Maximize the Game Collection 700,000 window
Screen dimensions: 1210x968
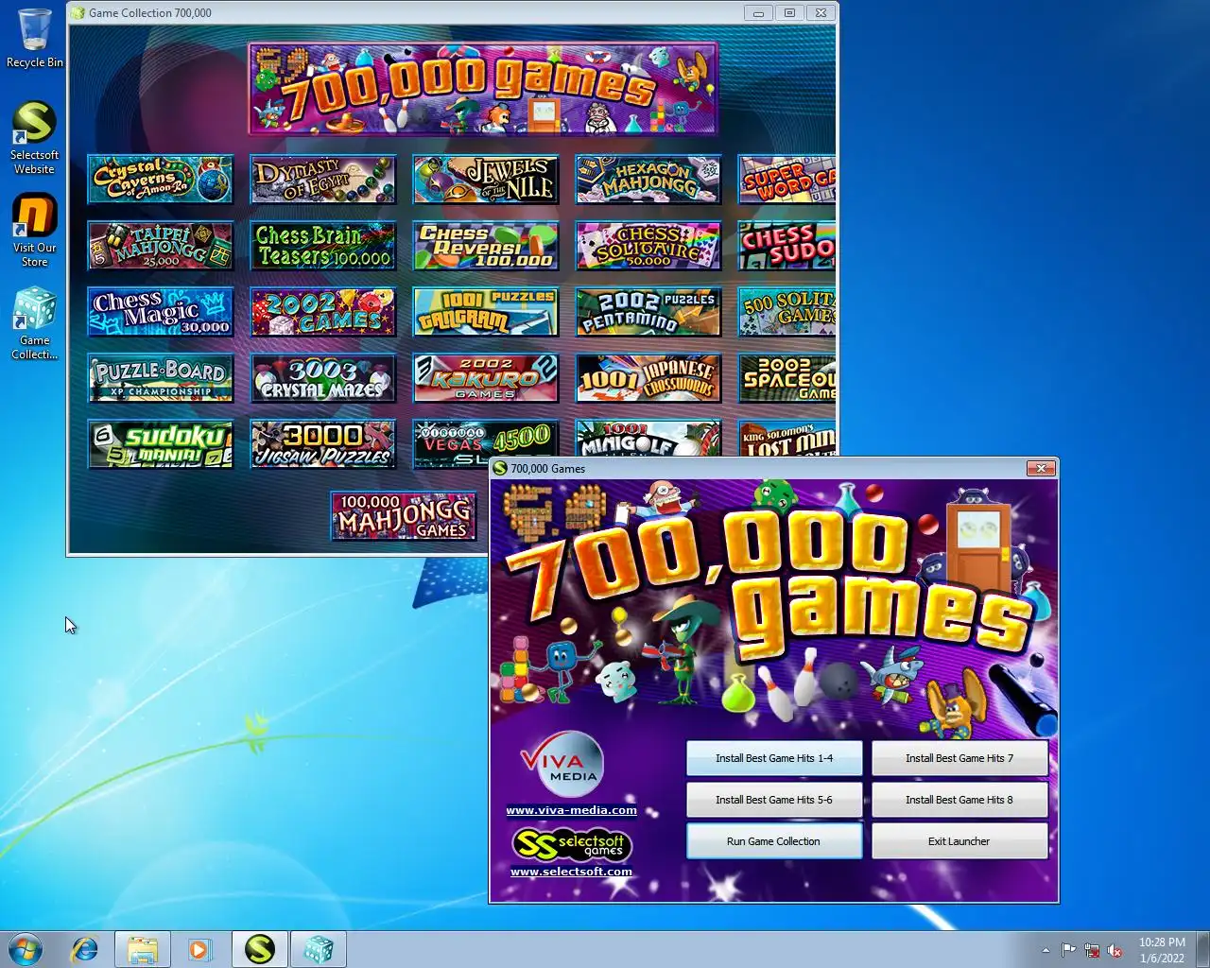[789, 12]
